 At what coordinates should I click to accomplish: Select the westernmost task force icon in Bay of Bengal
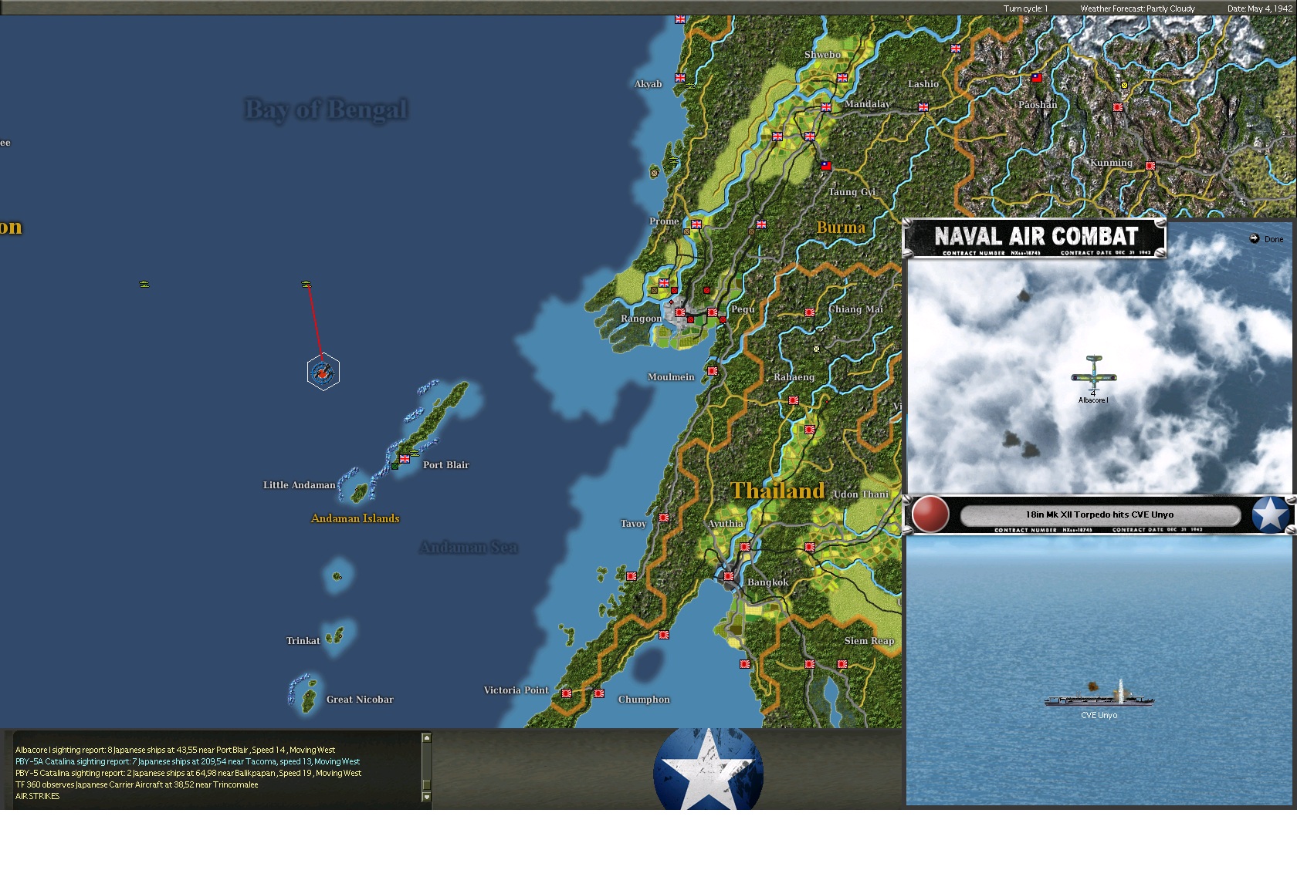[x=144, y=284]
